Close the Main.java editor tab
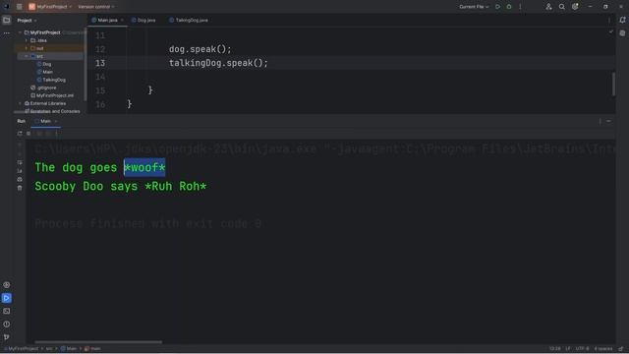The height and width of the screenshot is (354, 629). point(122,20)
